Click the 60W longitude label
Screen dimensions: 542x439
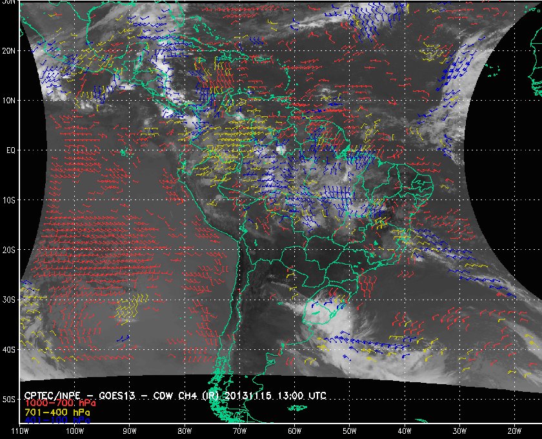(294, 431)
